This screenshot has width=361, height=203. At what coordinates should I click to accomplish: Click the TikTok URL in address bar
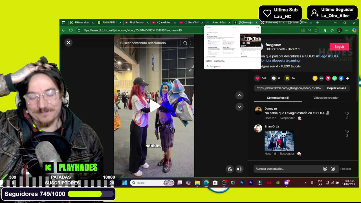[x=132, y=30]
